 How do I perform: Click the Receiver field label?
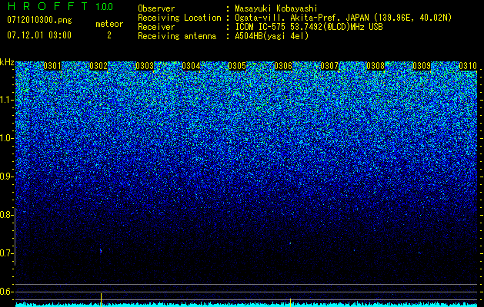click(156, 27)
